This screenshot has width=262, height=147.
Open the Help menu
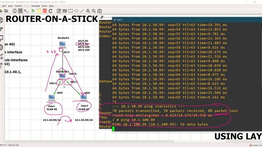(51, 6)
